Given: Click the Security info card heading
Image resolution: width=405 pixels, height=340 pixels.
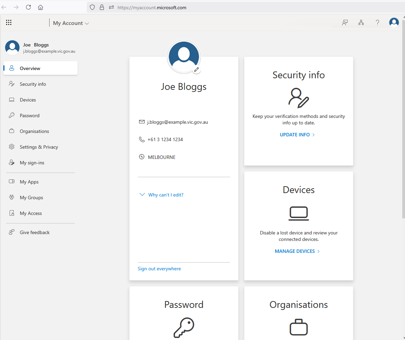Looking at the screenshot, I should click(x=299, y=75).
